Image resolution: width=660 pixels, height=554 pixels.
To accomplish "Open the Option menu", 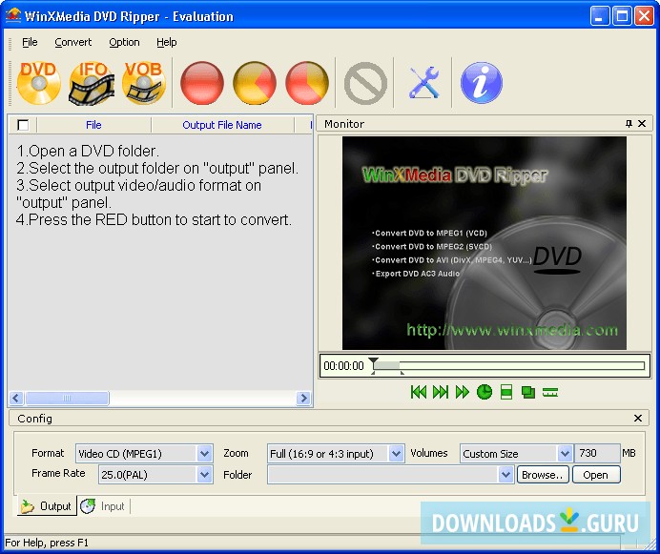I will [x=124, y=42].
